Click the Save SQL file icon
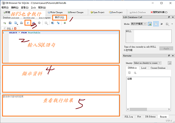The height and width of the screenshot is (123, 175). click(16, 23)
